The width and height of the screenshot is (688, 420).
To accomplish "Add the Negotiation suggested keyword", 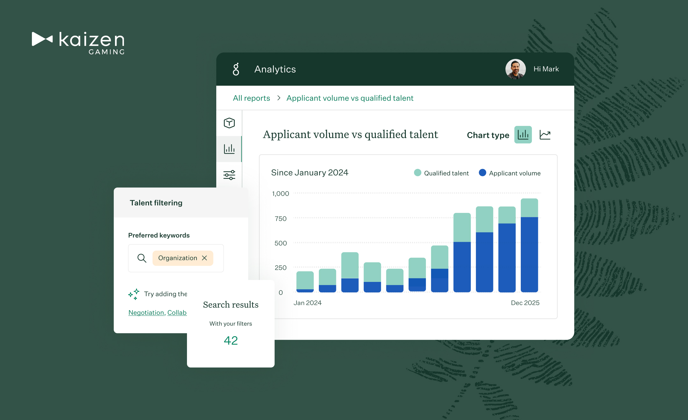I will (146, 312).
